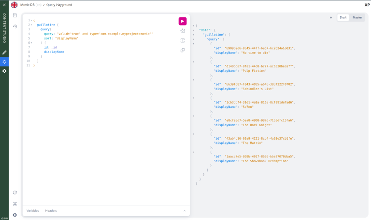Open the Content Studio pencil editor icon
This screenshot has width=371, height=220.
[x=4, y=52]
